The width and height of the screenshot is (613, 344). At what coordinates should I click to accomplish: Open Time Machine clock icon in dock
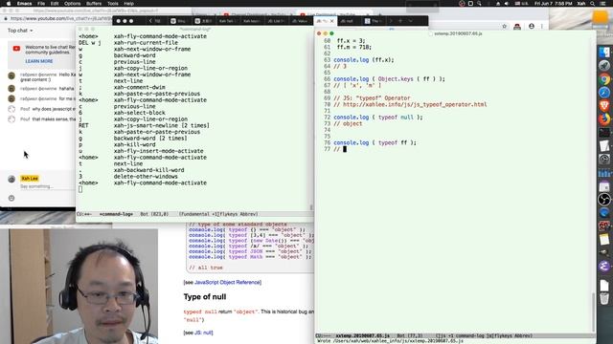[604, 160]
